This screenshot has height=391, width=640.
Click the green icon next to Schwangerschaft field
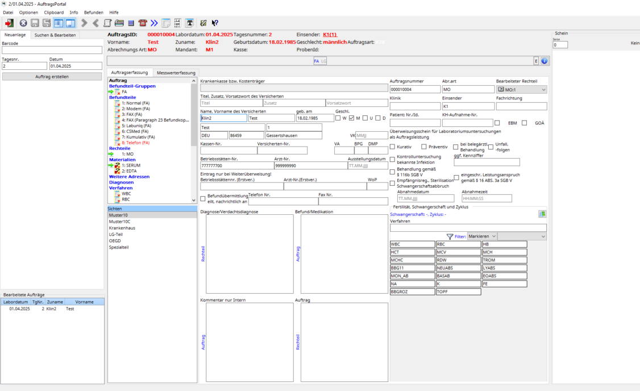pyautogui.click(x=542, y=214)
